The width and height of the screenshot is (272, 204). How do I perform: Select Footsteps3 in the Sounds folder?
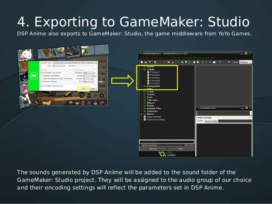155,78
